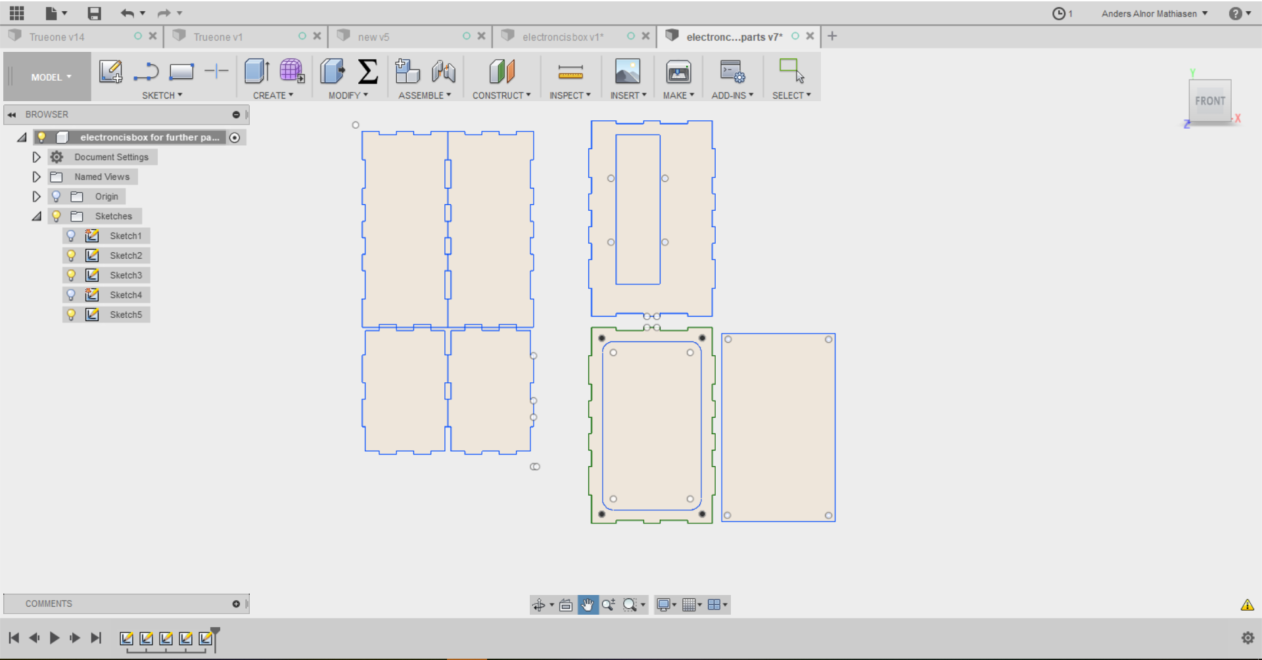Viewport: 1262px width, 660px height.
Task: Play the timeline
Action: point(55,638)
